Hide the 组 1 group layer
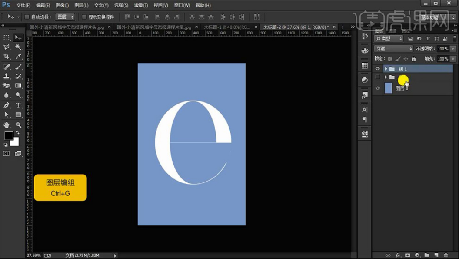The image size is (459, 259). [x=377, y=69]
